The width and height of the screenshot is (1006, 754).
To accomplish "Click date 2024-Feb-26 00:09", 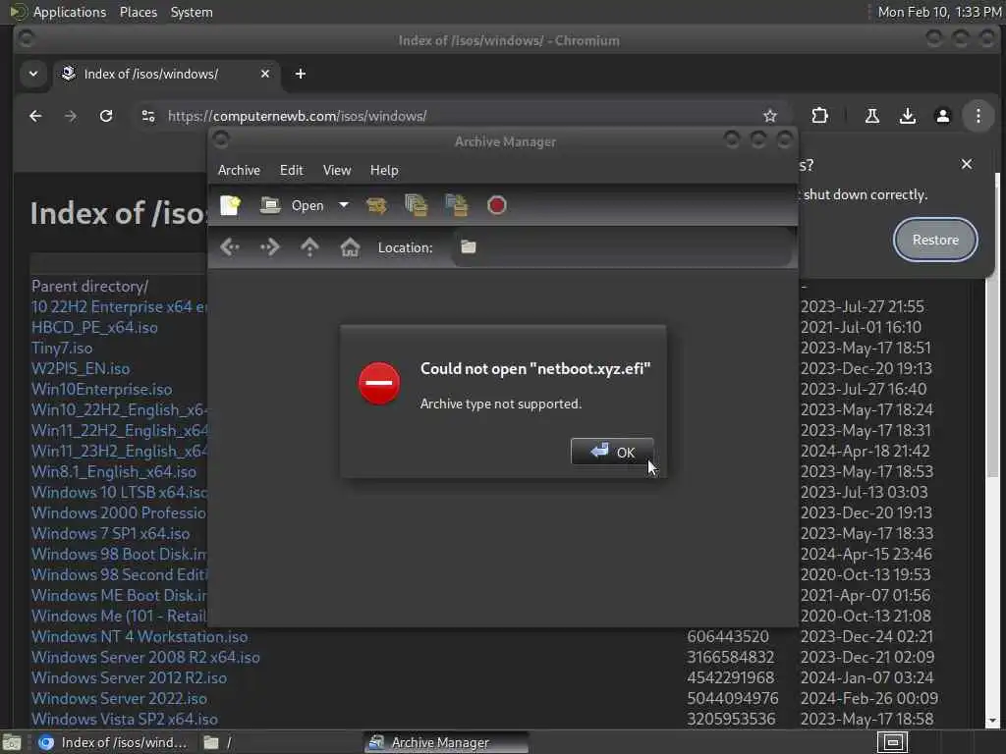I will (x=868, y=698).
